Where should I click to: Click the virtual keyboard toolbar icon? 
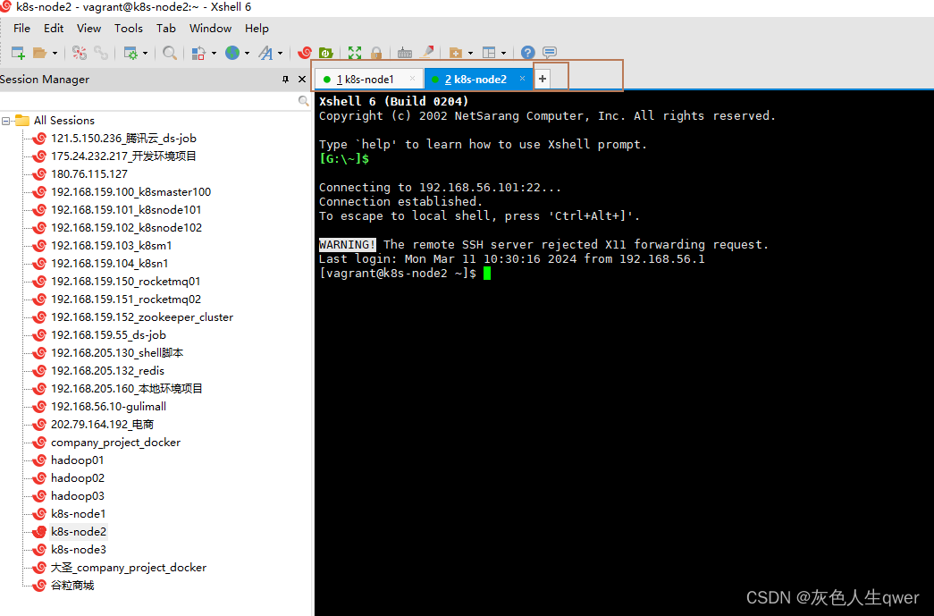(x=405, y=53)
